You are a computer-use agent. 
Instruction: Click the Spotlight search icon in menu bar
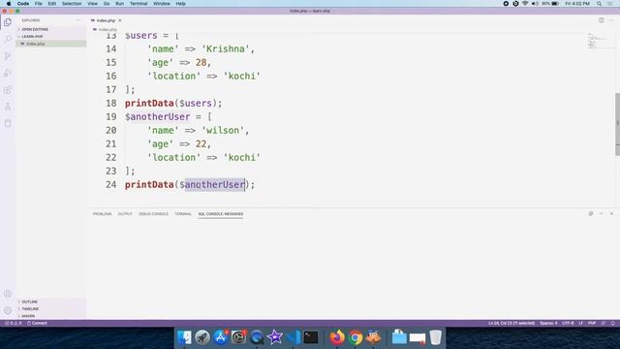pyautogui.click(x=599, y=4)
